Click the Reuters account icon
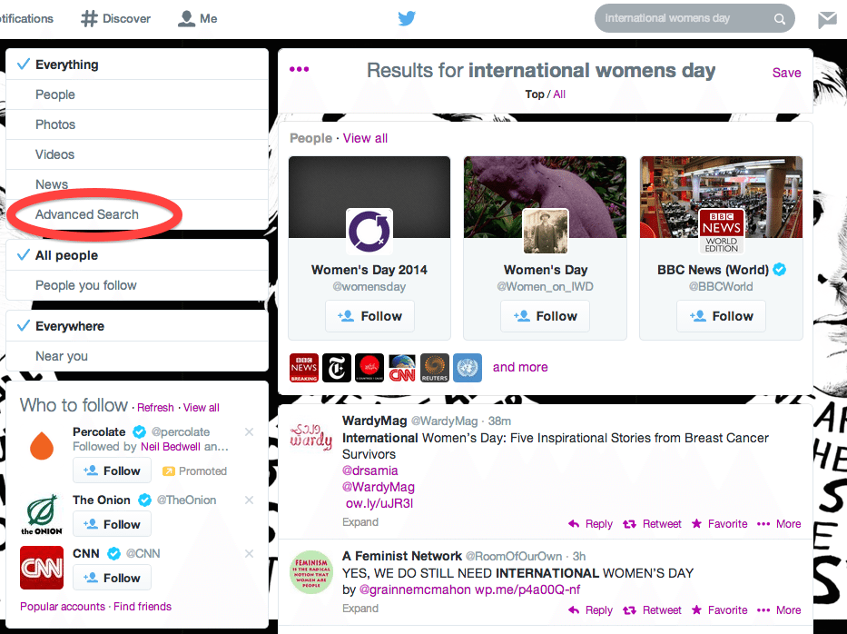This screenshot has height=634, width=847. [x=435, y=368]
